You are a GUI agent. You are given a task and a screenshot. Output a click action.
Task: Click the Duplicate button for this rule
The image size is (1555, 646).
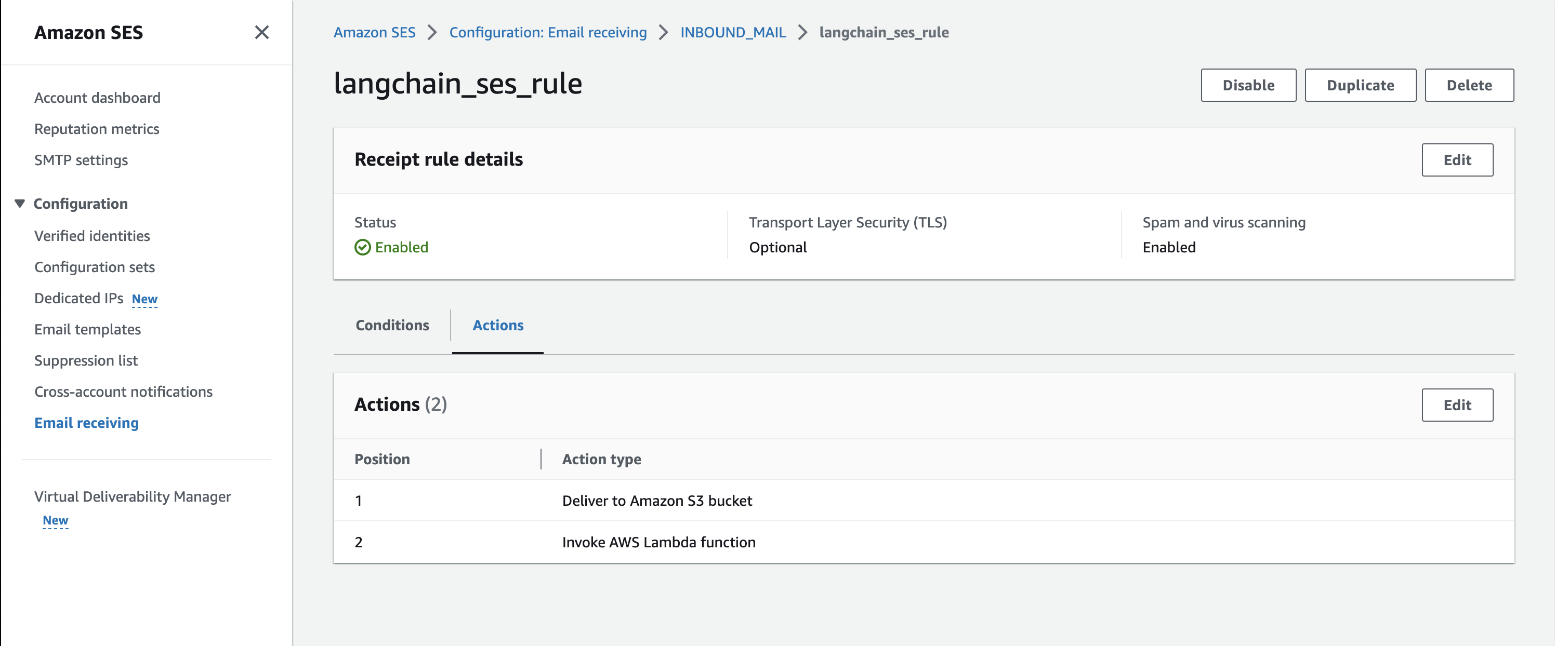[x=1361, y=85]
